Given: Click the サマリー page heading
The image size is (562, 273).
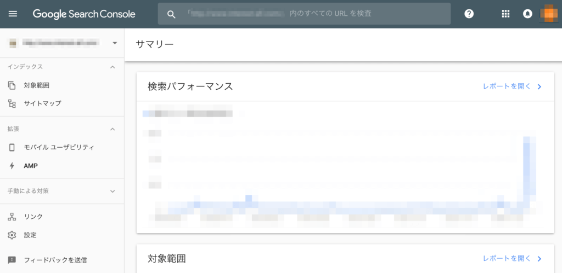Looking at the screenshot, I should [x=154, y=44].
